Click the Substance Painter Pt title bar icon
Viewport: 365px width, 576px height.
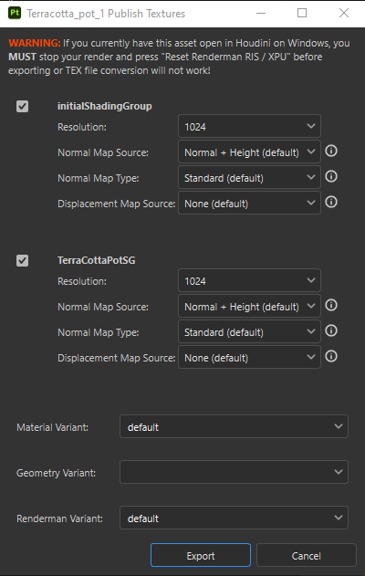(x=15, y=13)
